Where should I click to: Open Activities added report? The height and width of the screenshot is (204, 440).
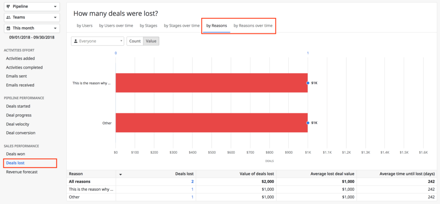tap(21, 58)
